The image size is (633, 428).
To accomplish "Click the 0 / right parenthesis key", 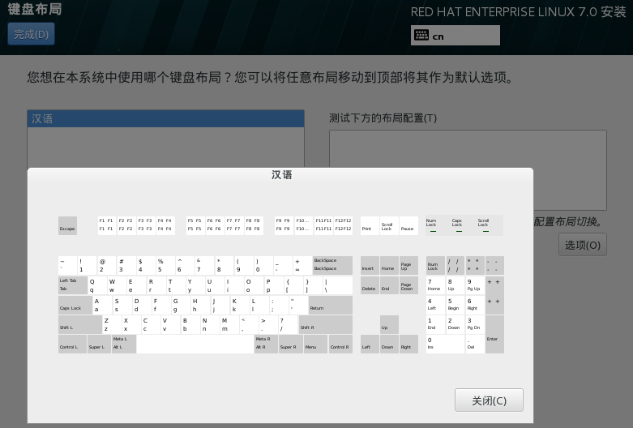I will click(x=263, y=265).
